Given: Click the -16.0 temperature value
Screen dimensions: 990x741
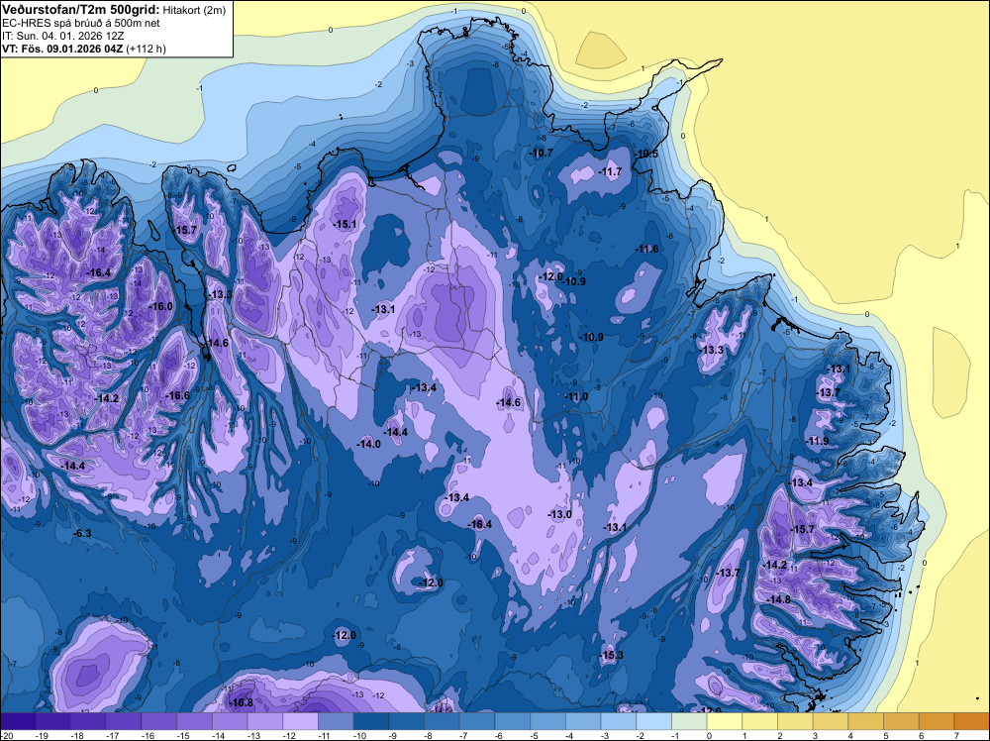Looking at the screenshot, I should pyautogui.click(x=160, y=306).
